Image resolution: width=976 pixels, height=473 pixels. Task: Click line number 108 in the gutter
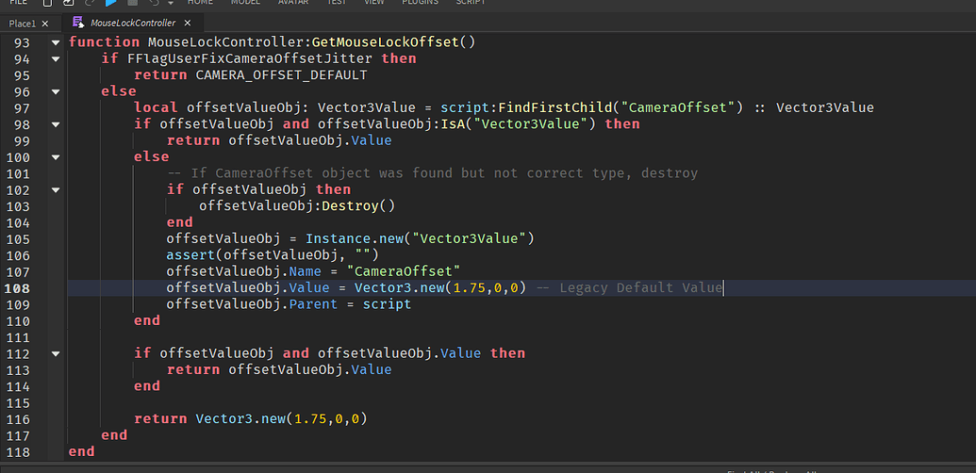(x=17, y=288)
